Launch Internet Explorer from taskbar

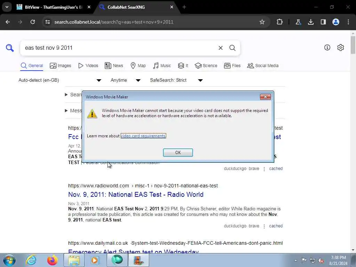pos(31,260)
